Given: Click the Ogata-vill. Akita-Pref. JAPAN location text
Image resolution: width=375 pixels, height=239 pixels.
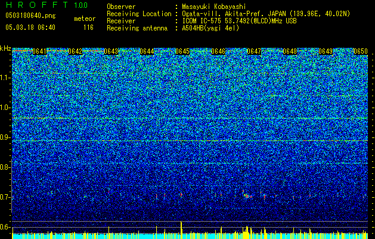Looking at the screenshot, I should (266, 14).
